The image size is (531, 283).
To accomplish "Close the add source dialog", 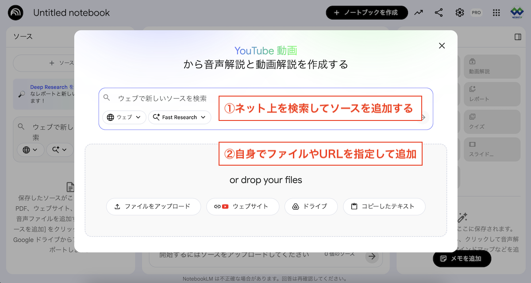I will pyautogui.click(x=442, y=46).
